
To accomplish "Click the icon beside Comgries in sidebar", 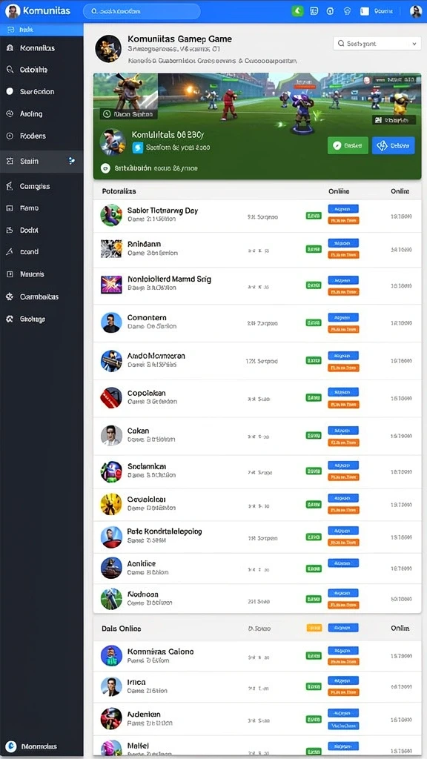I will (10, 186).
